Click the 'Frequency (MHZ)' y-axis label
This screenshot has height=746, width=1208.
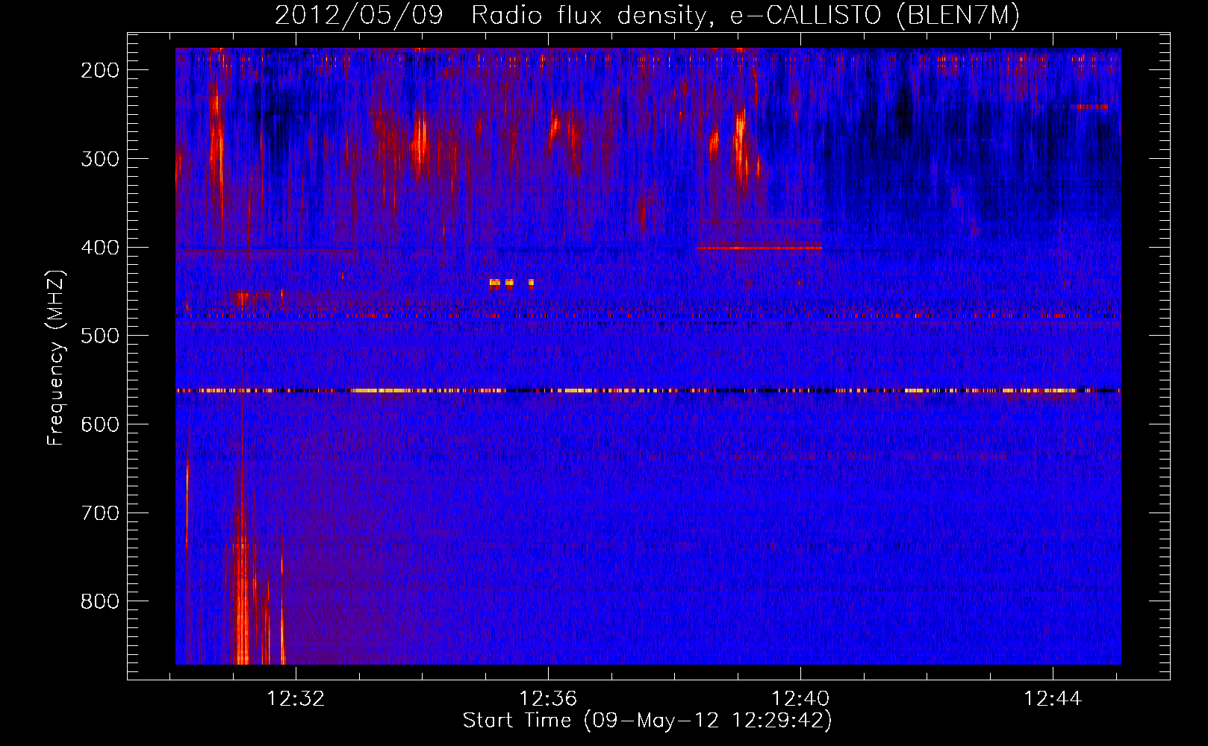click(56, 358)
